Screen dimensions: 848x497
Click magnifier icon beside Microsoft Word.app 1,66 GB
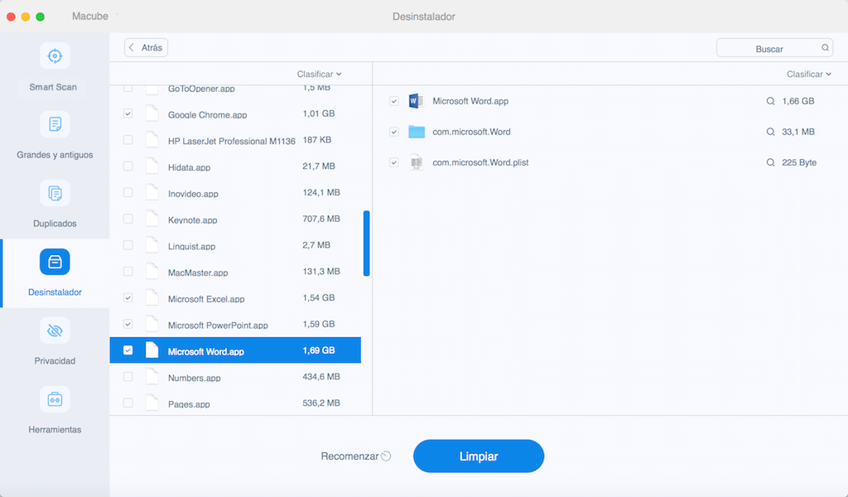coord(770,101)
